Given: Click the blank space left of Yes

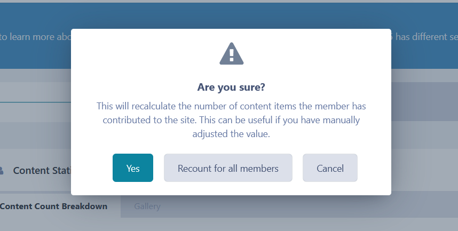Looking at the screenshot, I should pos(92,168).
